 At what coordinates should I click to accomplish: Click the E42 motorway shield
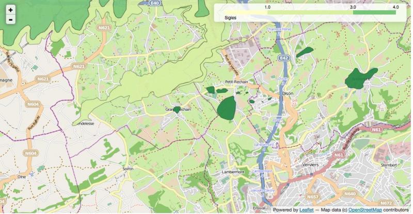pos(283,59)
